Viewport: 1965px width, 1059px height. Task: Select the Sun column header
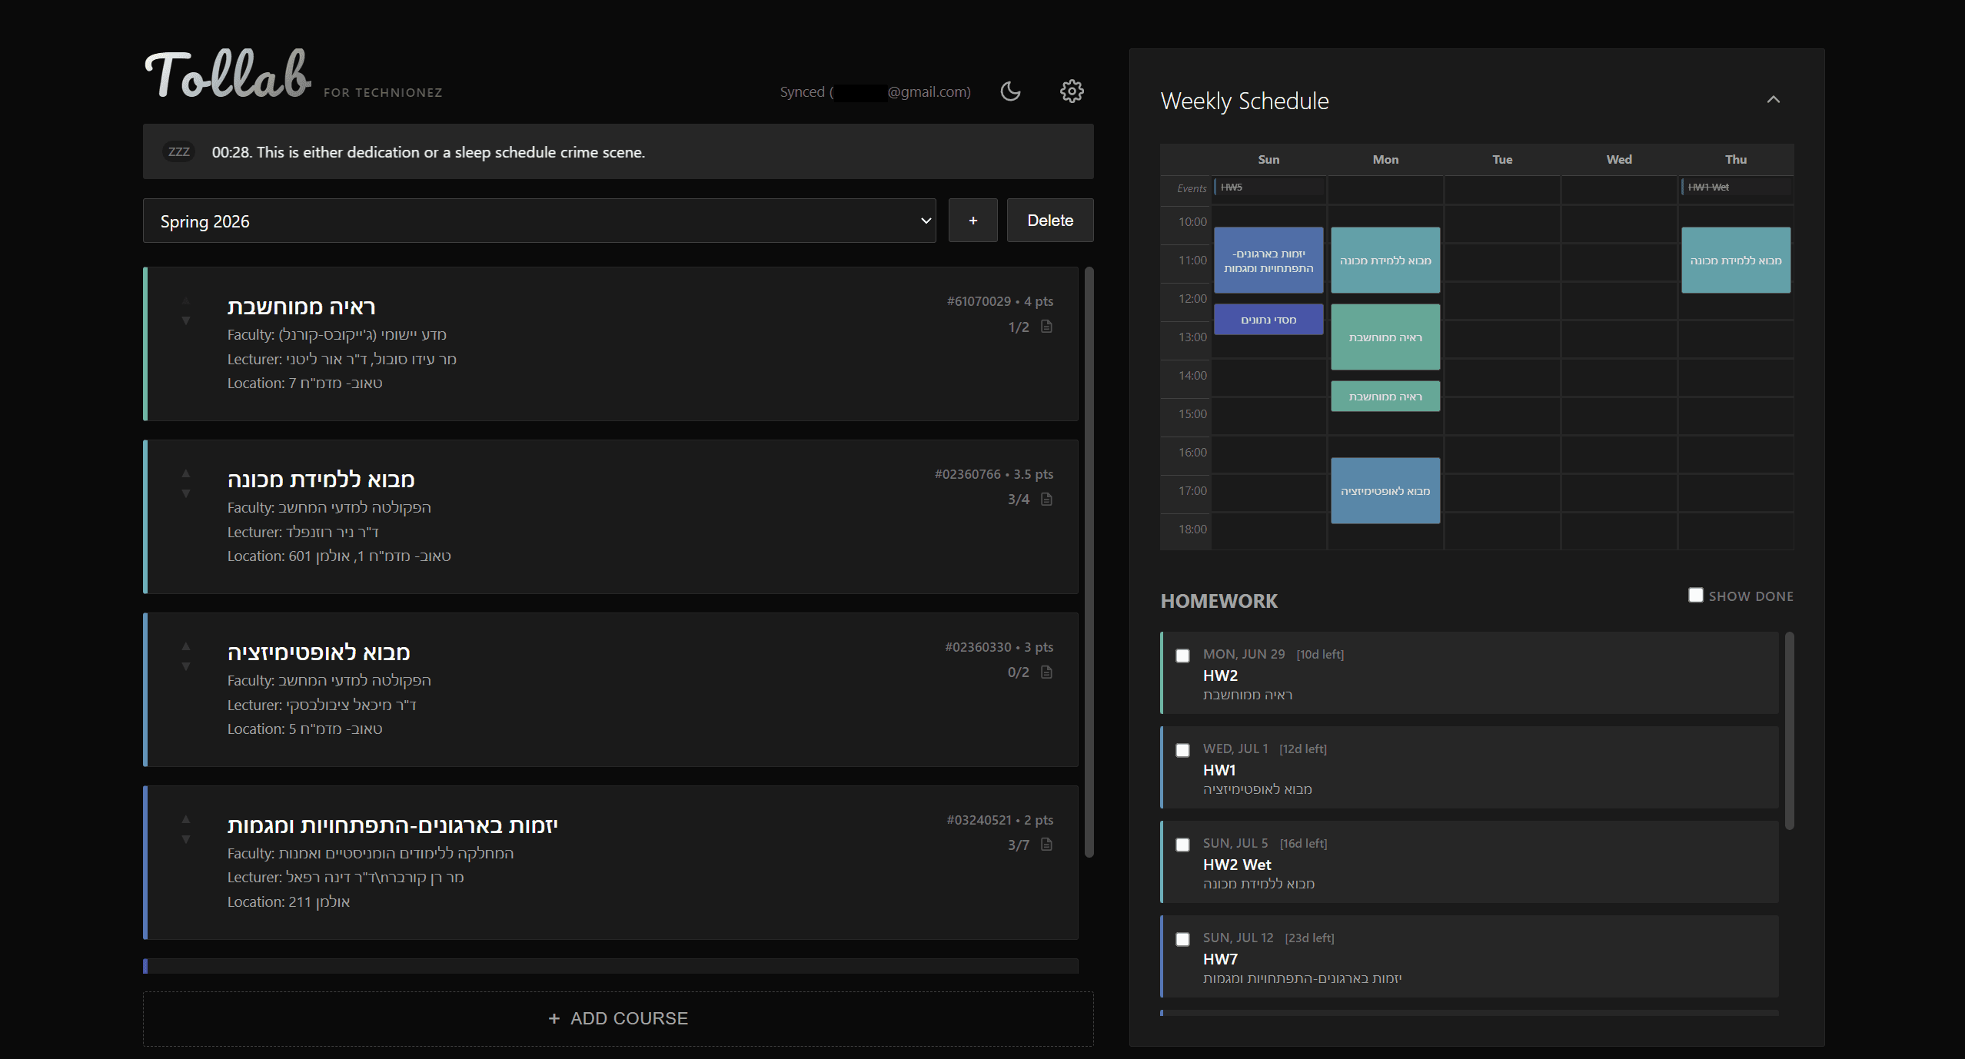(1268, 160)
